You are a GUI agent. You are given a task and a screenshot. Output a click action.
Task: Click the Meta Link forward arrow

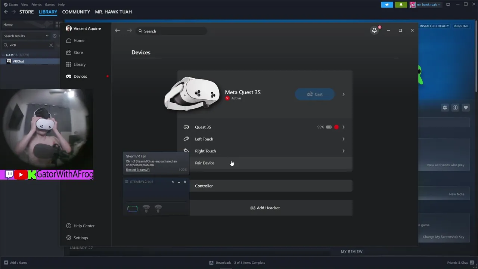coord(130,31)
